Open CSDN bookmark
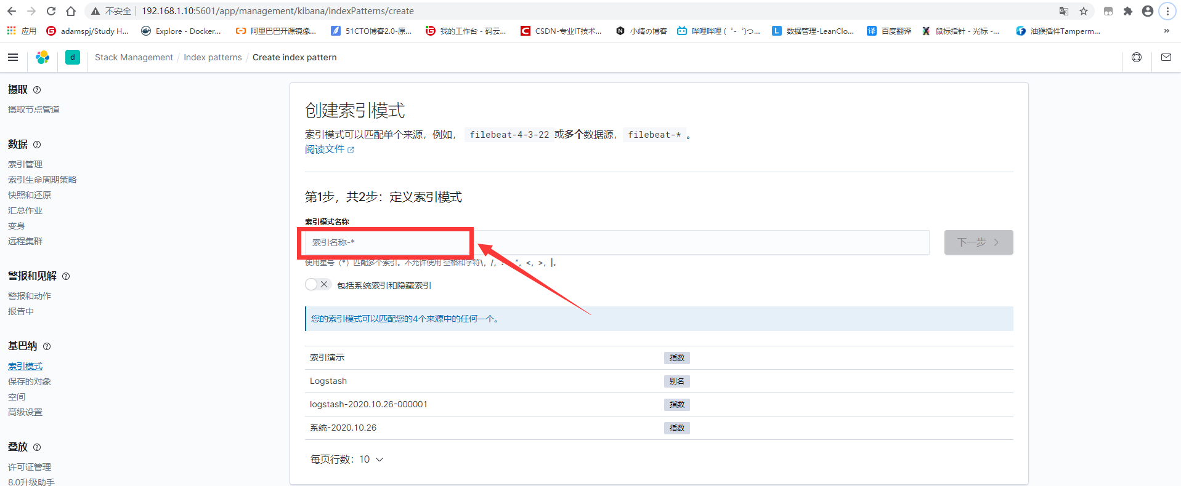This screenshot has height=486, width=1181. coord(561,31)
